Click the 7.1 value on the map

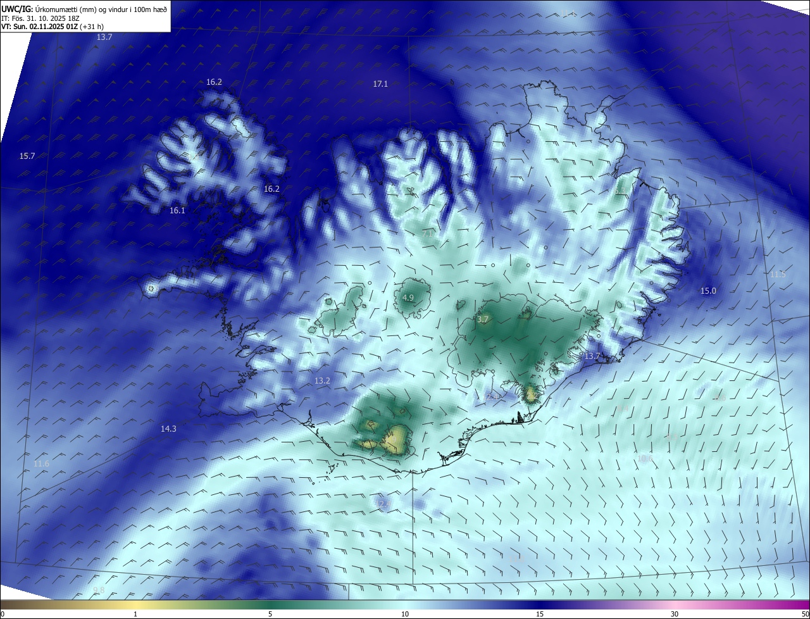tap(428, 234)
